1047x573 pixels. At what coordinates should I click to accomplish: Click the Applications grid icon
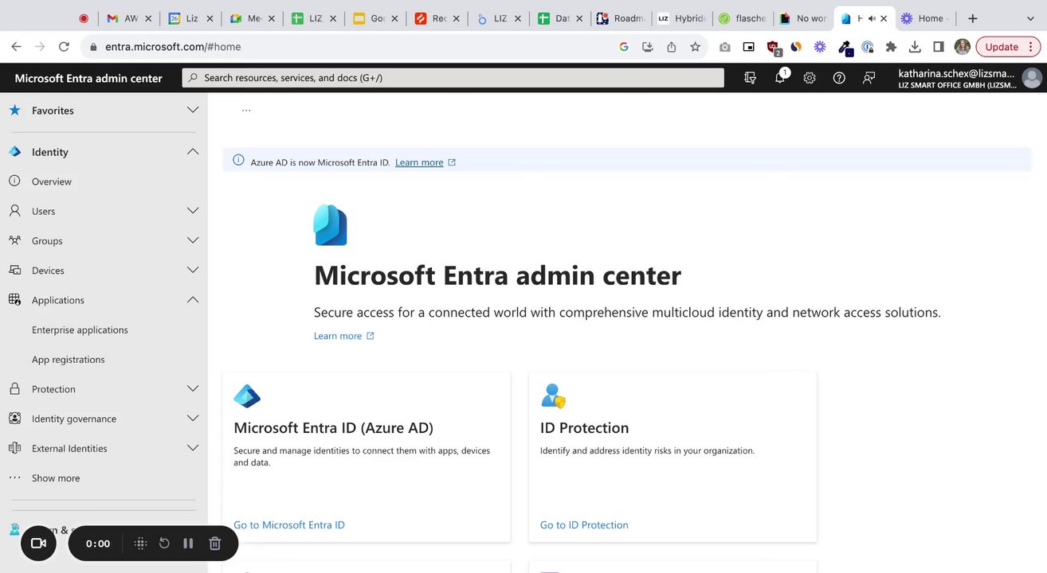pyautogui.click(x=14, y=300)
